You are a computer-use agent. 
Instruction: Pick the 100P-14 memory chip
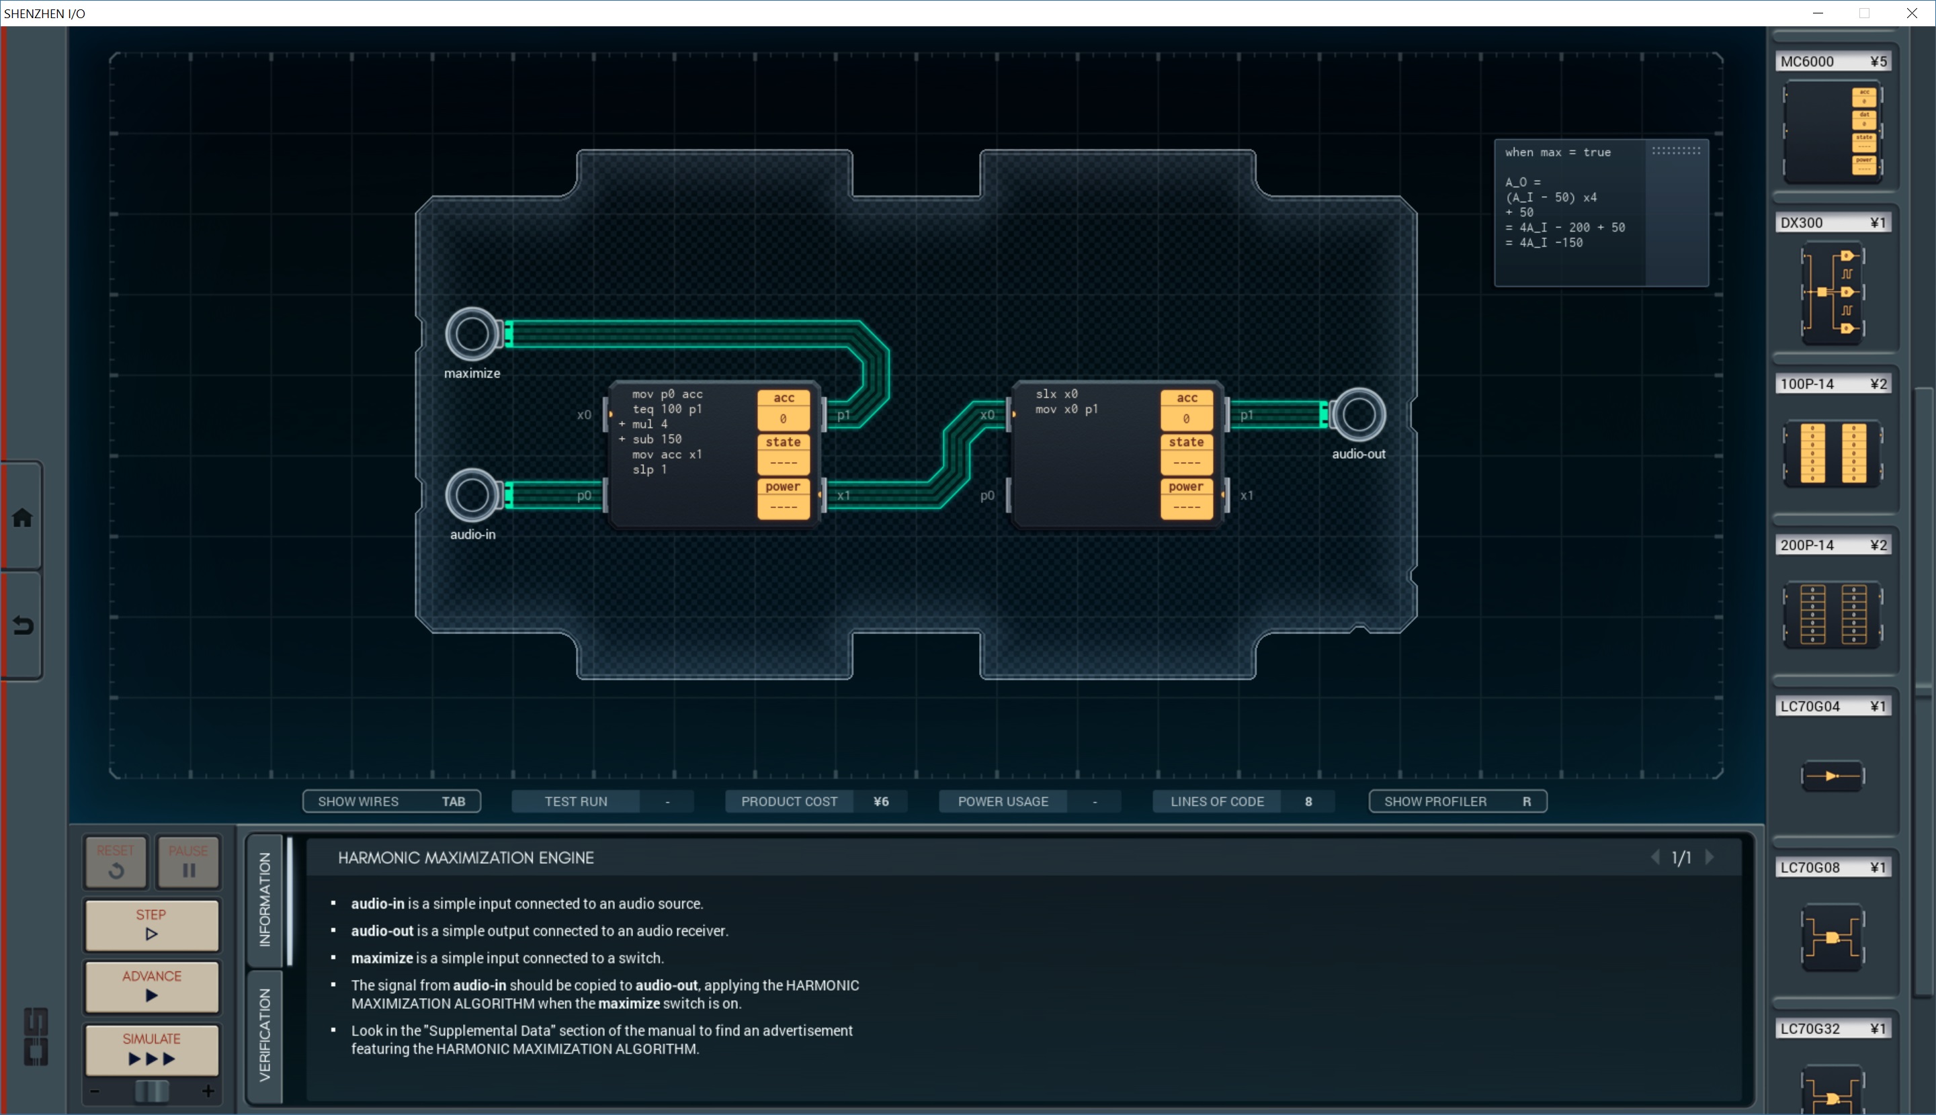pos(1832,453)
